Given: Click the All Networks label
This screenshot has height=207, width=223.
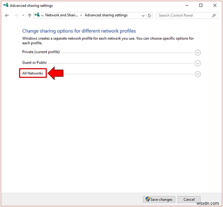Looking at the screenshot, I should [x=32, y=73].
